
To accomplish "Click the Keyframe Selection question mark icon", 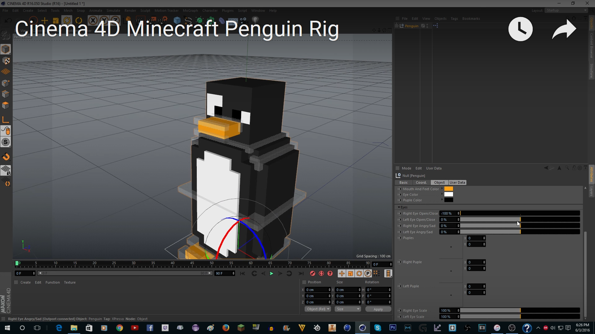I will click(330, 273).
